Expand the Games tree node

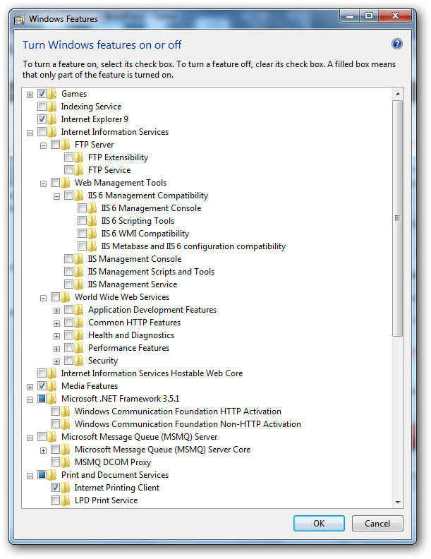pyautogui.click(x=30, y=95)
